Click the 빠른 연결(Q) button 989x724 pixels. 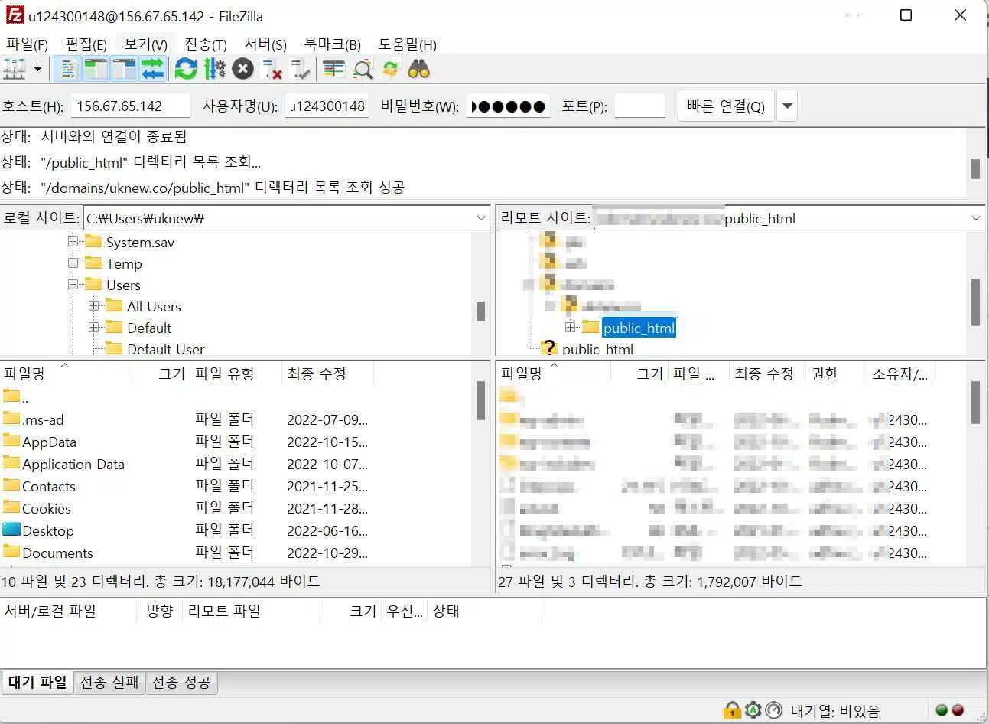(x=726, y=106)
